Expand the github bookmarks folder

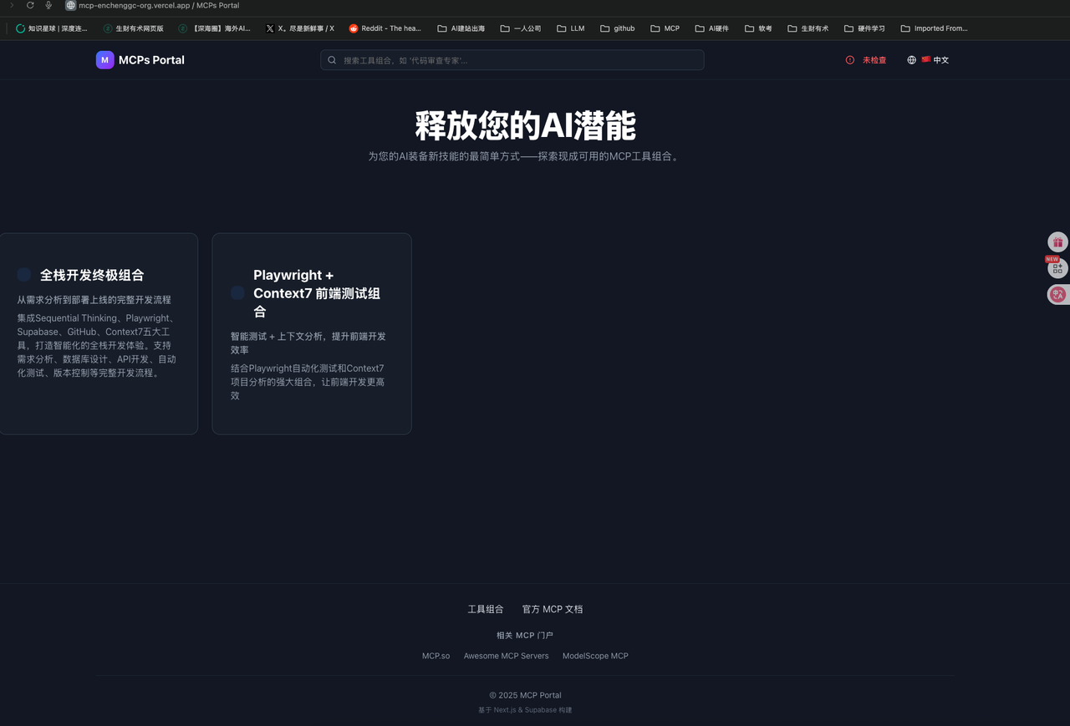617,28
